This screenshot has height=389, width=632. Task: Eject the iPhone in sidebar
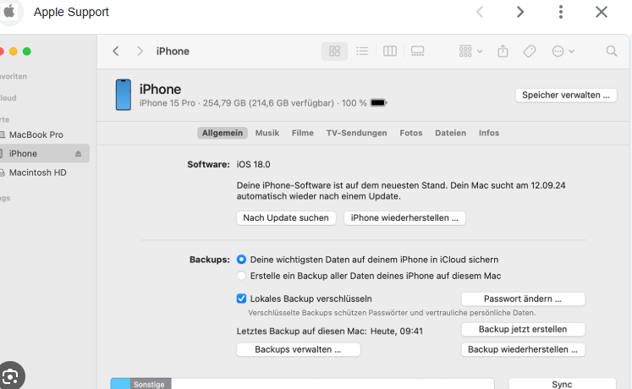(79, 154)
